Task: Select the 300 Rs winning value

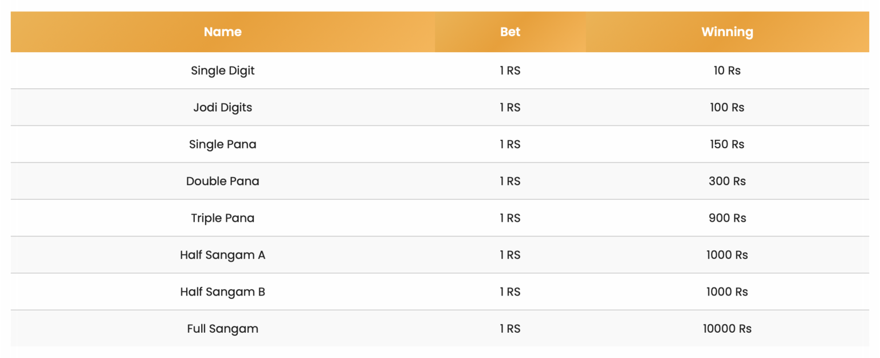Action: [727, 181]
